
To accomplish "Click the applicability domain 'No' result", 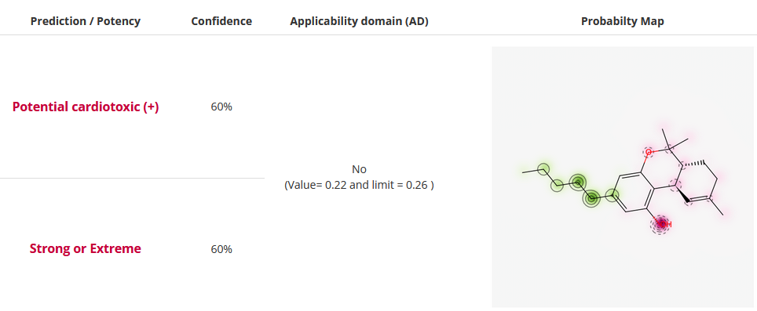I will 359,169.
